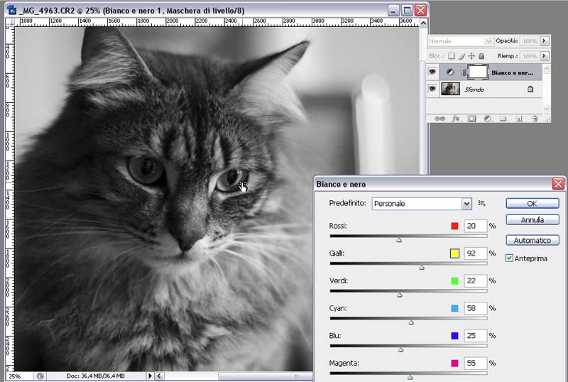
Task: Click the create new layer icon
Action: pos(518,119)
